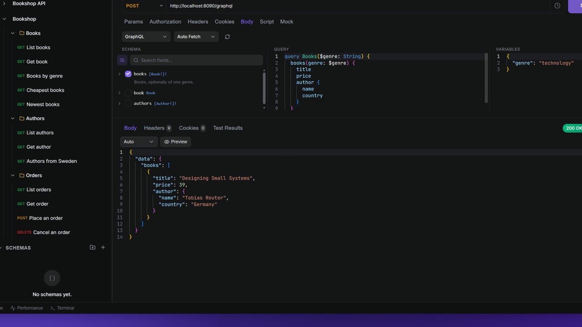
Task: Collapse the Authors folder chevron
Action: point(13,119)
